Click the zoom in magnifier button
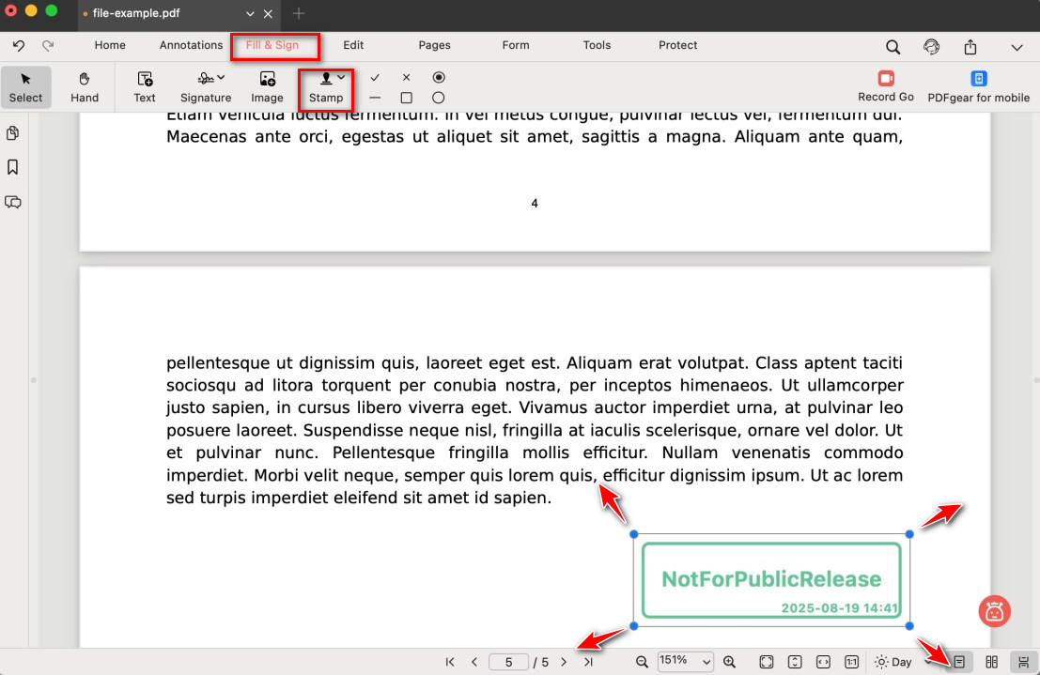This screenshot has height=675, width=1040. pos(729,662)
